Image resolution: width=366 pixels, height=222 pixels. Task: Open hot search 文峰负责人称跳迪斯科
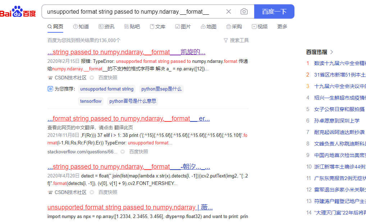click(x=340, y=144)
